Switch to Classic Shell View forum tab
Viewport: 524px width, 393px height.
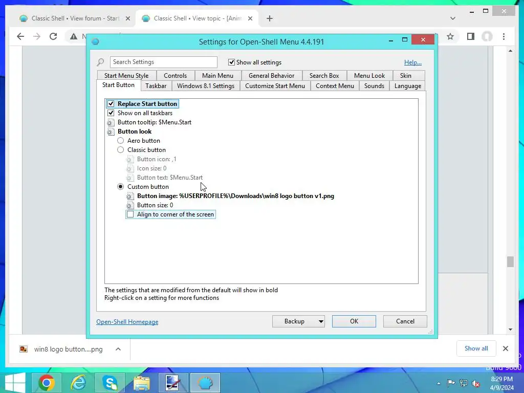coord(75,18)
